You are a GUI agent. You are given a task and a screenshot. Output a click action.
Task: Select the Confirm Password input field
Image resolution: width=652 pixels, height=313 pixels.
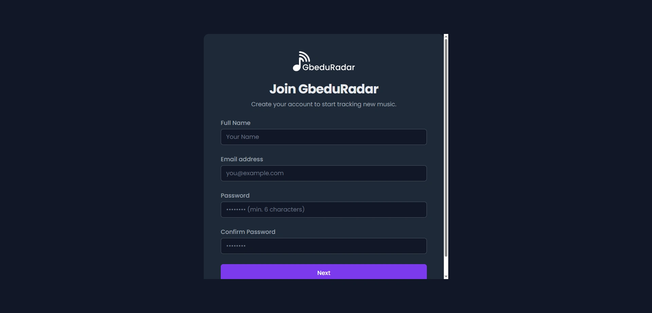pos(324,246)
